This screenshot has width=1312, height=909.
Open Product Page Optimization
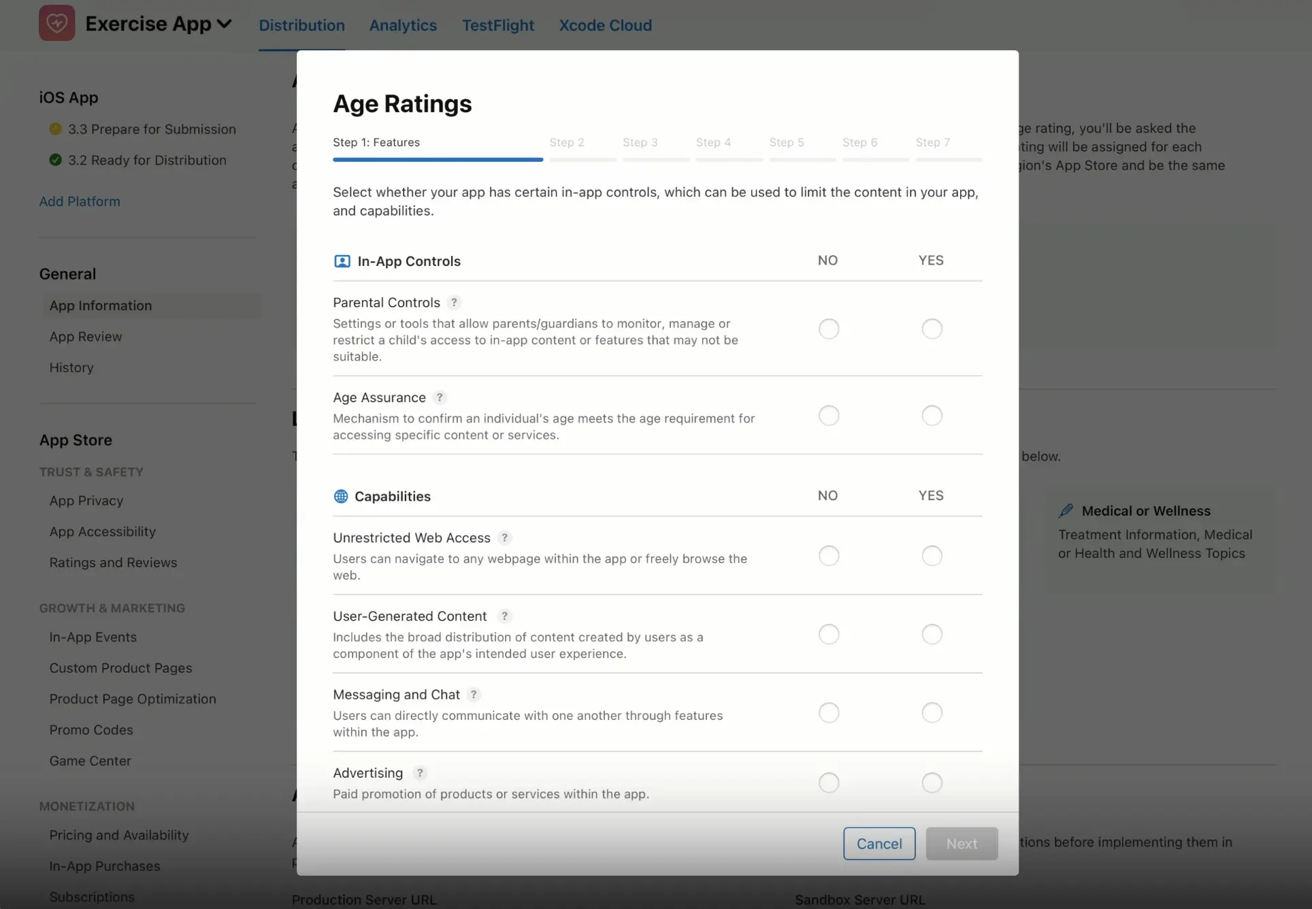[x=133, y=699]
